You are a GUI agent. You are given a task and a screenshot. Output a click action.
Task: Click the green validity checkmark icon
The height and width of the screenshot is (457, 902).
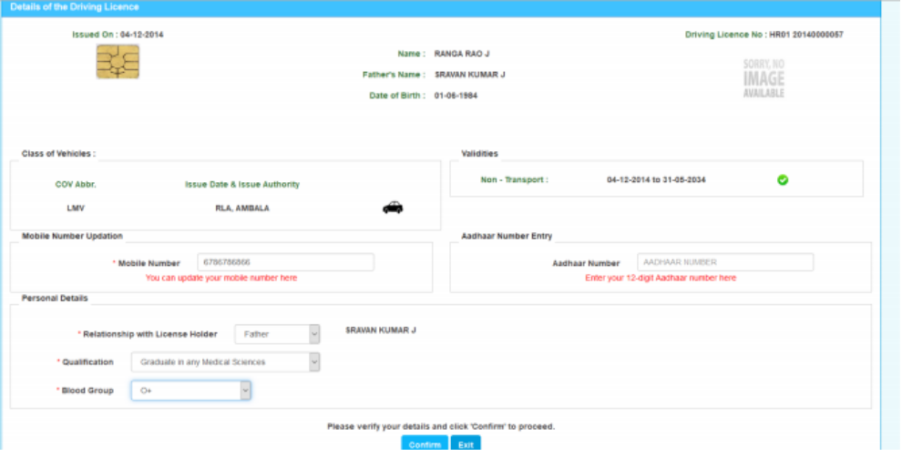[782, 180]
